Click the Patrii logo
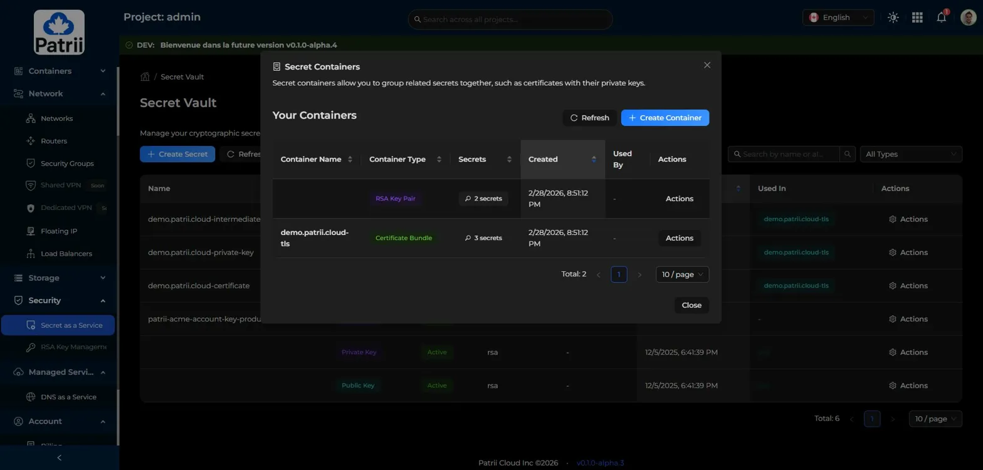The image size is (983, 470). (x=59, y=32)
